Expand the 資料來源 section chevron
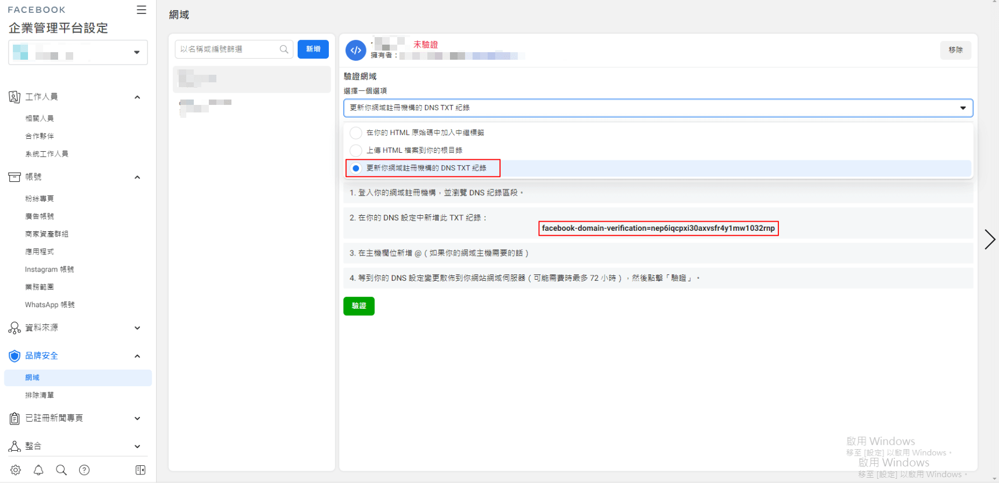 (137, 328)
